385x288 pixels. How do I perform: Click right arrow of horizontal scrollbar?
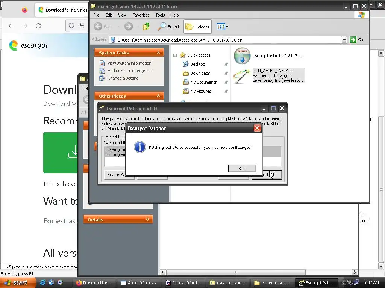tap(354, 272)
